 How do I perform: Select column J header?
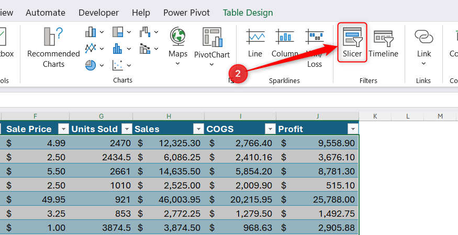point(318,116)
